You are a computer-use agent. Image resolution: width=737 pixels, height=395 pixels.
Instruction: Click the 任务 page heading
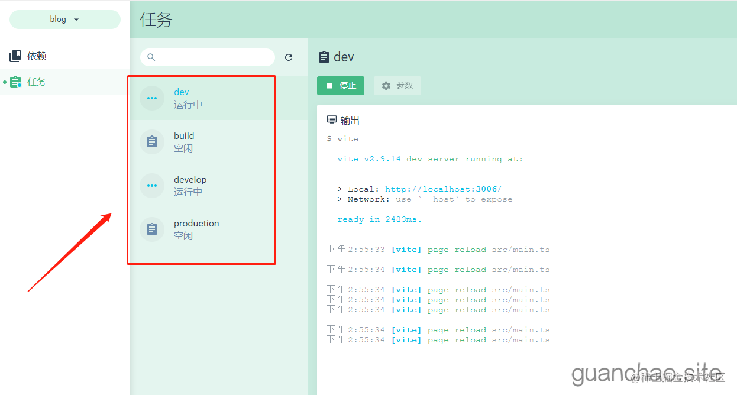coord(156,20)
